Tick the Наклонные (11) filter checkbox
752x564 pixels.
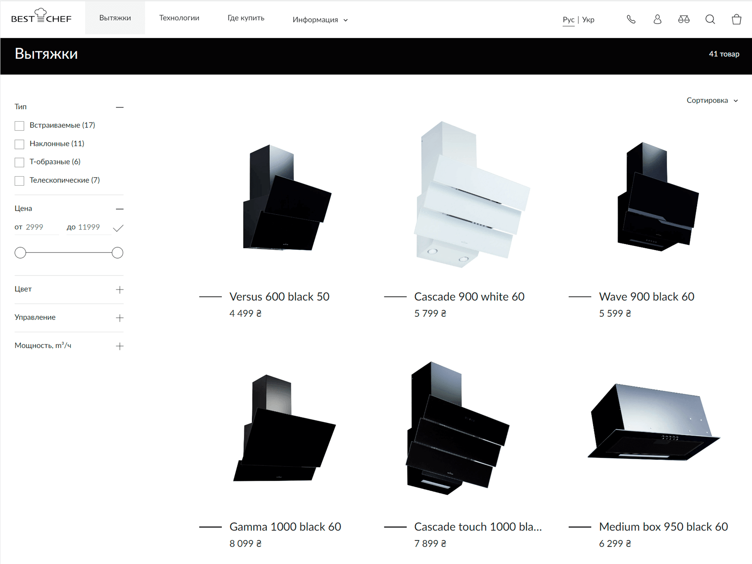click(x=19, y=144)
